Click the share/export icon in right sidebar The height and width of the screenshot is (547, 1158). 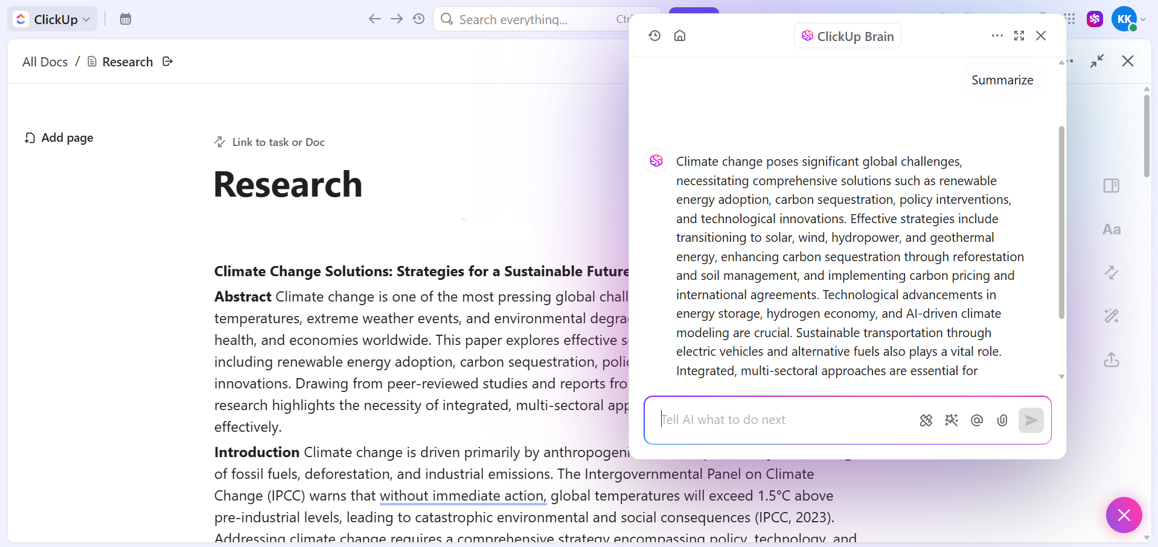tap(1112, 359)
